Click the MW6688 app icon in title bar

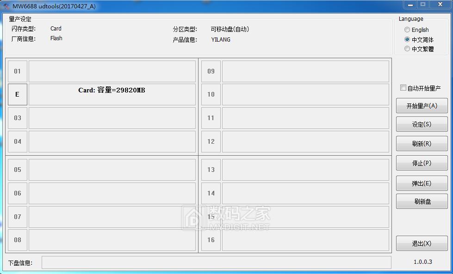pos(6,6)
